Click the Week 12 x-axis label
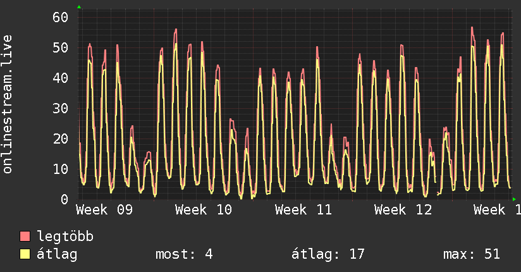The height and width of the screenshot is (272, 521). point(403,210)
